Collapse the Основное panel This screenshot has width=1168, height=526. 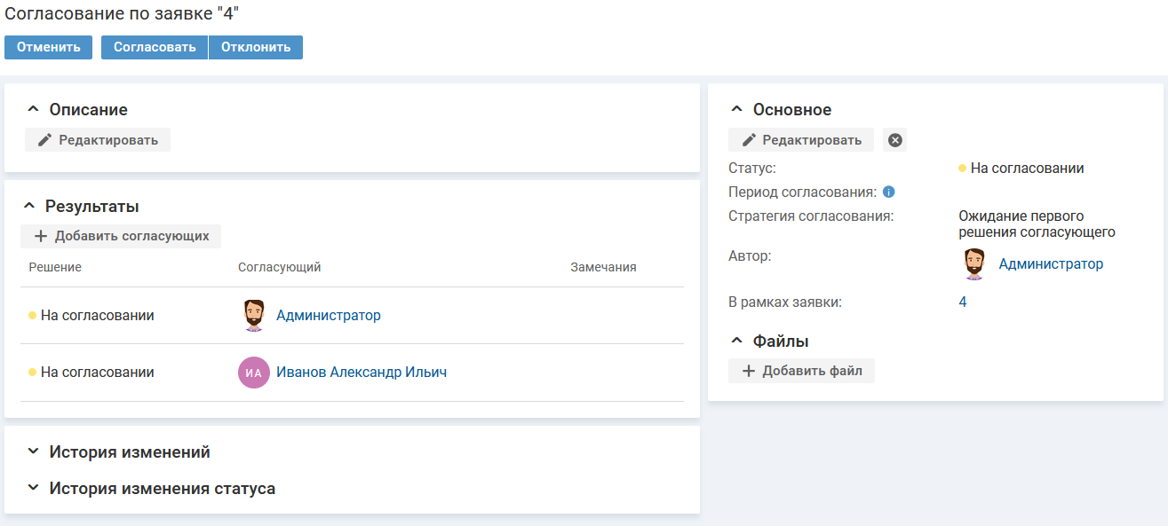pyautogui.click(x=736, y=110)
